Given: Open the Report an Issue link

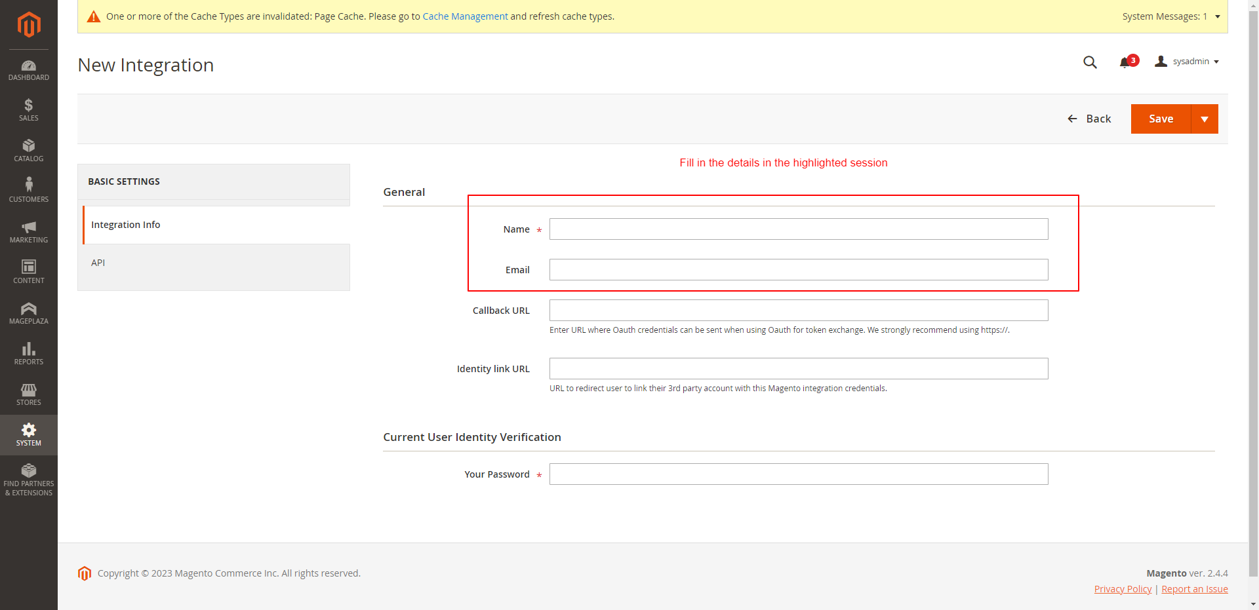Looking at the screenshot, I should [x=1195, y=589].
